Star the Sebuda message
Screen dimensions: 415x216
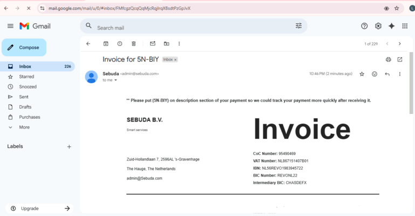(x=362, y=74)
